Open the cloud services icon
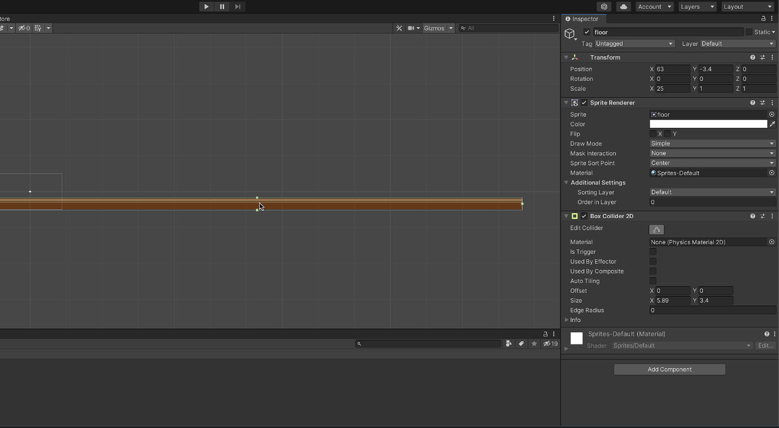The height and width of the screenshot is (428, 779). coord(624,7)
